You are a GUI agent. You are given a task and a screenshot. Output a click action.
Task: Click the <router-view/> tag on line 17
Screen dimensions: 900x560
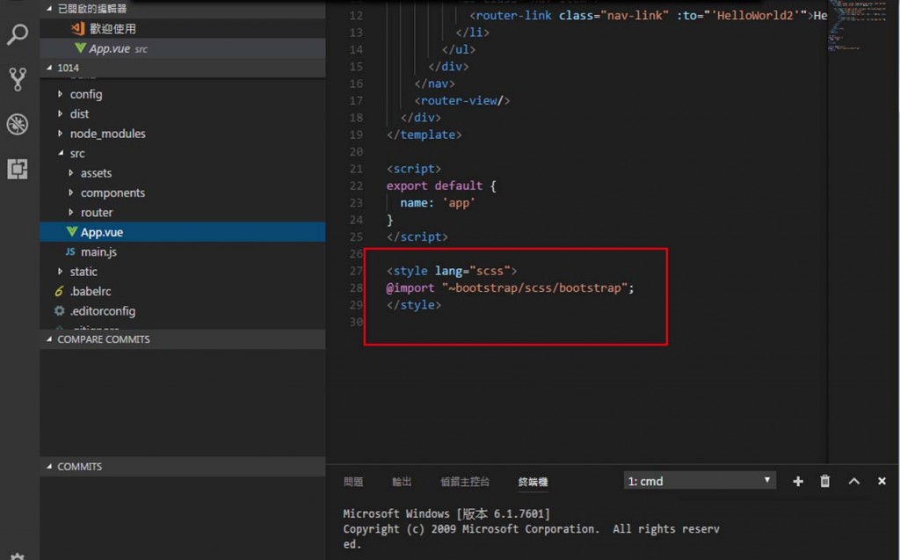pos(462,100)
